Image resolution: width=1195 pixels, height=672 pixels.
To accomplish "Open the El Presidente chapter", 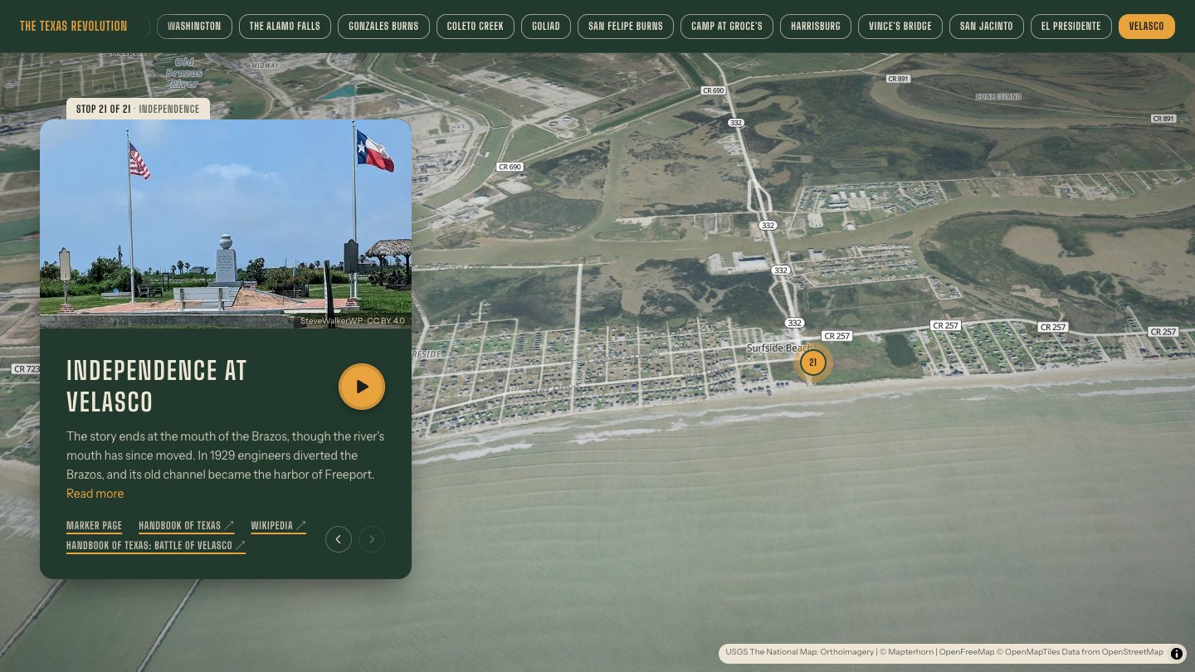I will tap(1071, 27).
